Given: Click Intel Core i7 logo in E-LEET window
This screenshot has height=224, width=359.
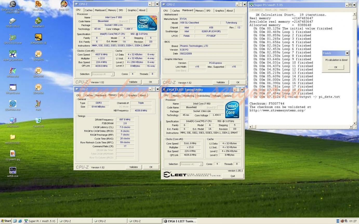Looking at the screenshot, I should click(232, 110).
